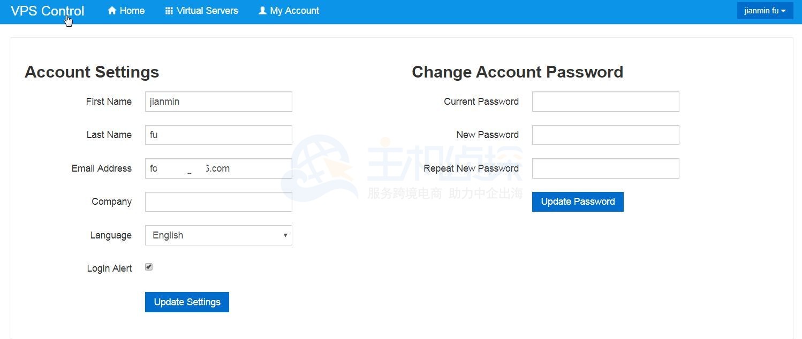Click the caret arrow beside jianmin fu
This screenshot has width=802, height=339.
(783, 11)
